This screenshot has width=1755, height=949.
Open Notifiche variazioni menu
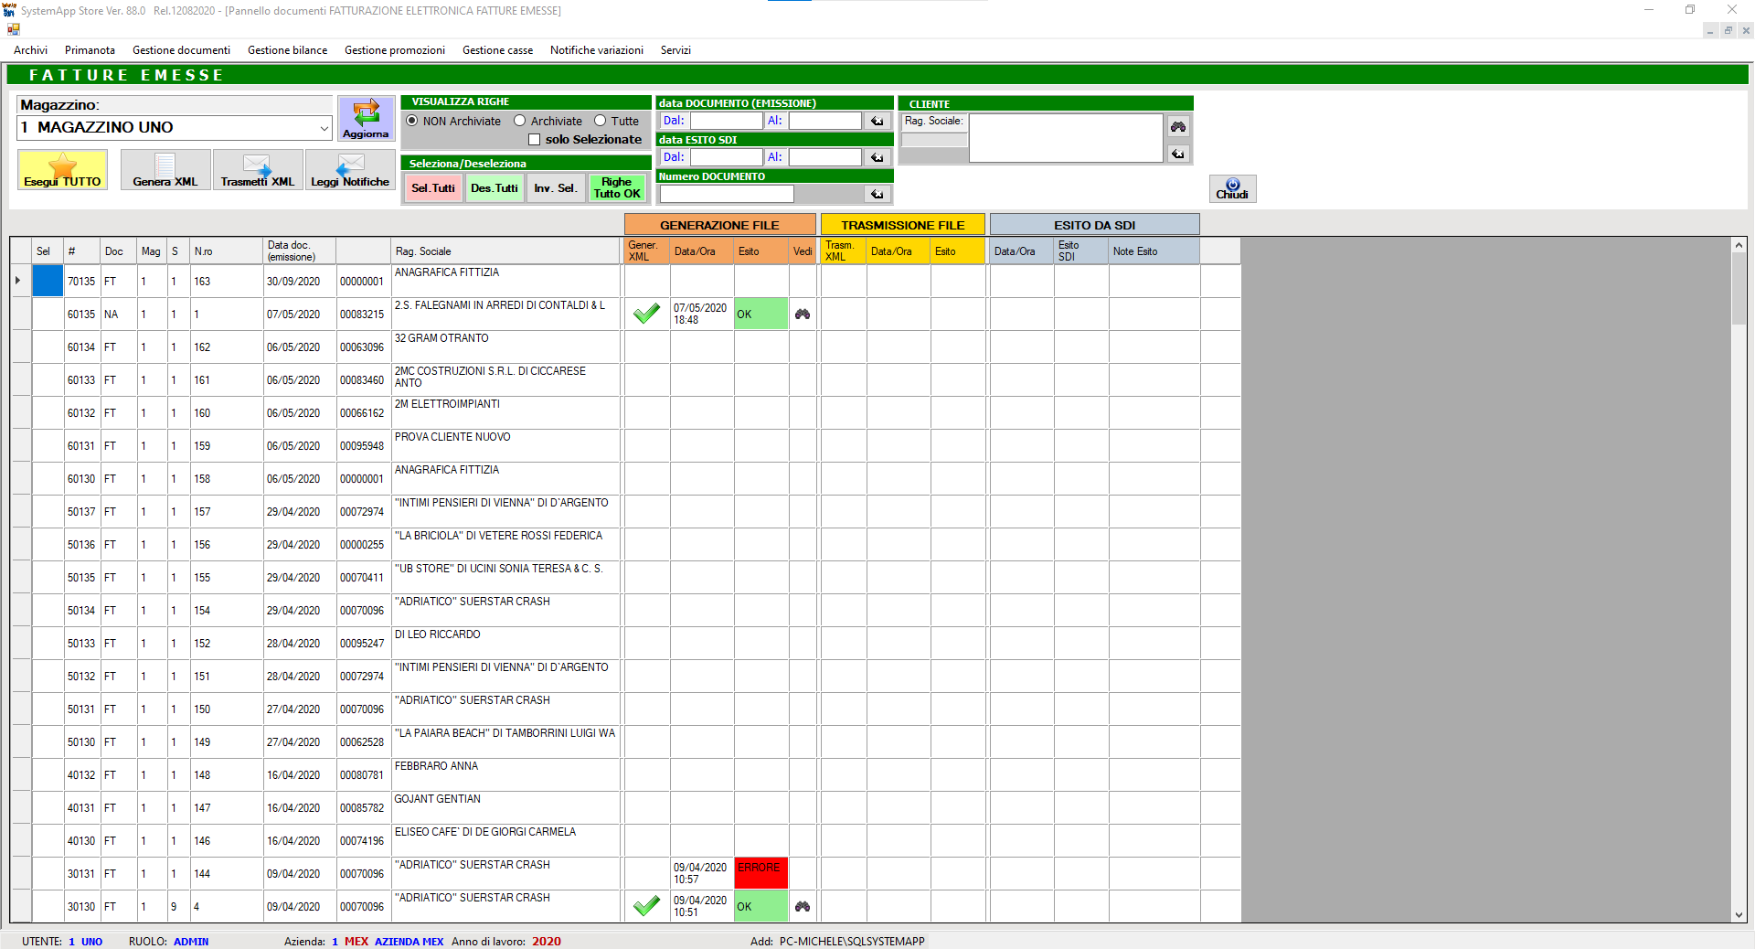pyautogui.click(x=597, y=50)
